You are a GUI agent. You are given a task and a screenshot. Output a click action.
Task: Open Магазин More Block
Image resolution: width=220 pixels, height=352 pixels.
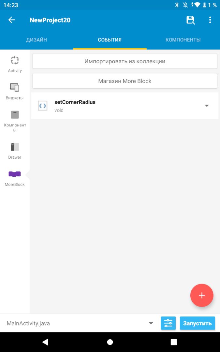click(x=125, y=81)
